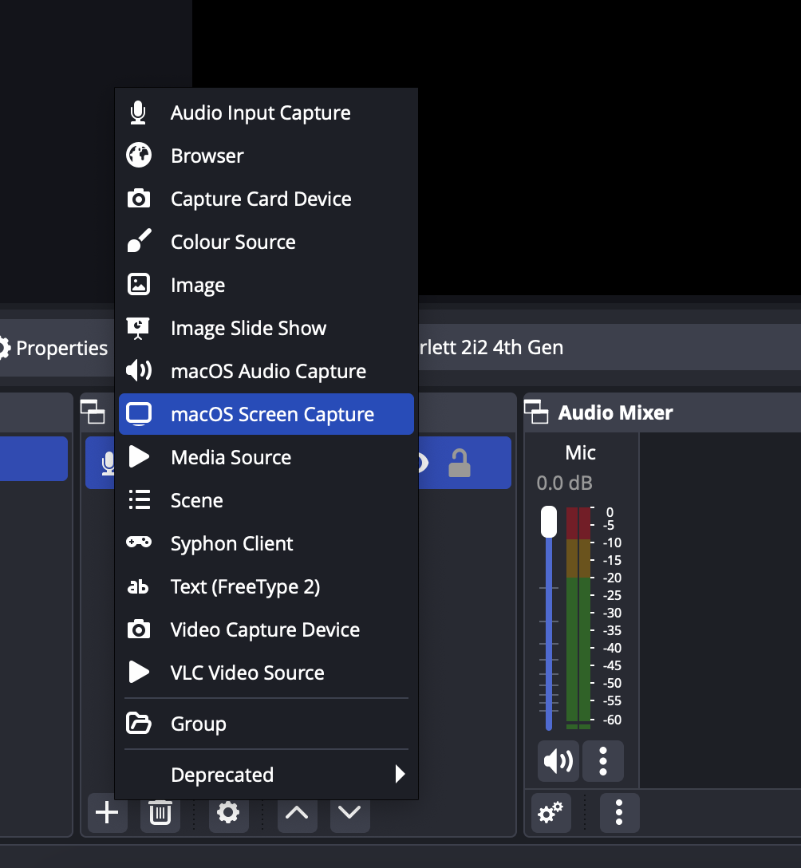Screen dimensions: 801x868
Task: Click the Audio Mixer panel title
Action: (x=615, y=412)
